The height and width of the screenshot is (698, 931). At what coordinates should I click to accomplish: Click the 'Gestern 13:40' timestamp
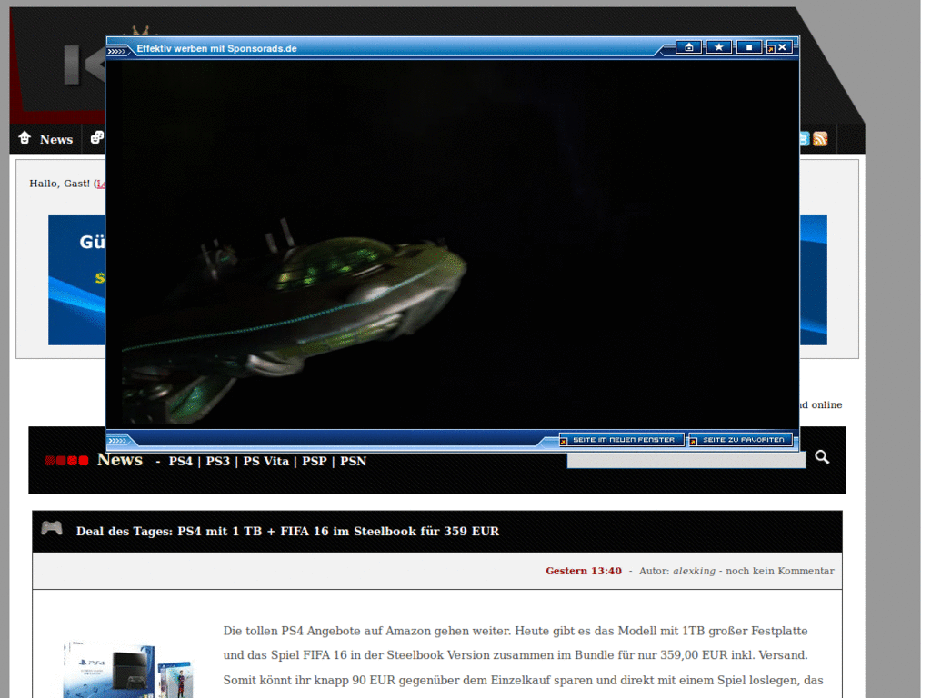pyautogui.click(x=584, y=571)
